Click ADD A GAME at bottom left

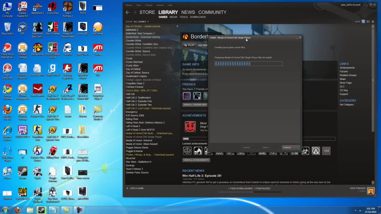[135, 188]
